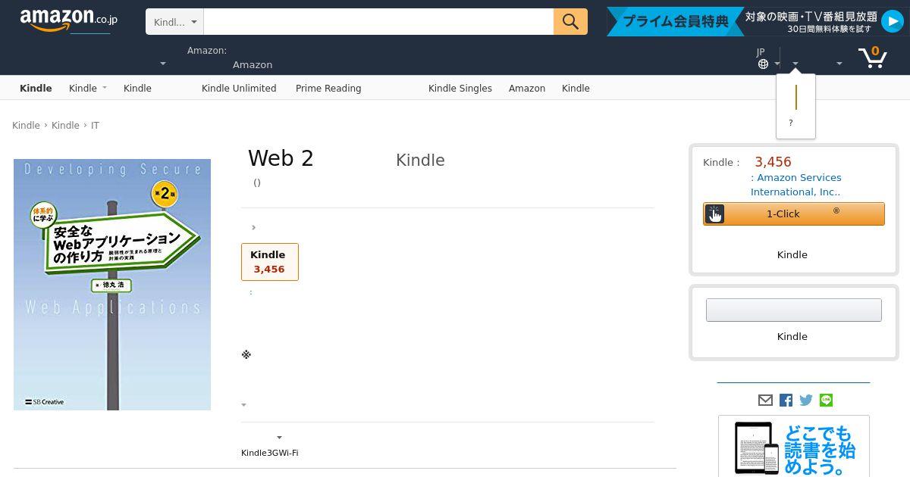Click the blue play icon on Prime banner
The width and height of the screenshot is (910, 477).
[x=892, y=22]
